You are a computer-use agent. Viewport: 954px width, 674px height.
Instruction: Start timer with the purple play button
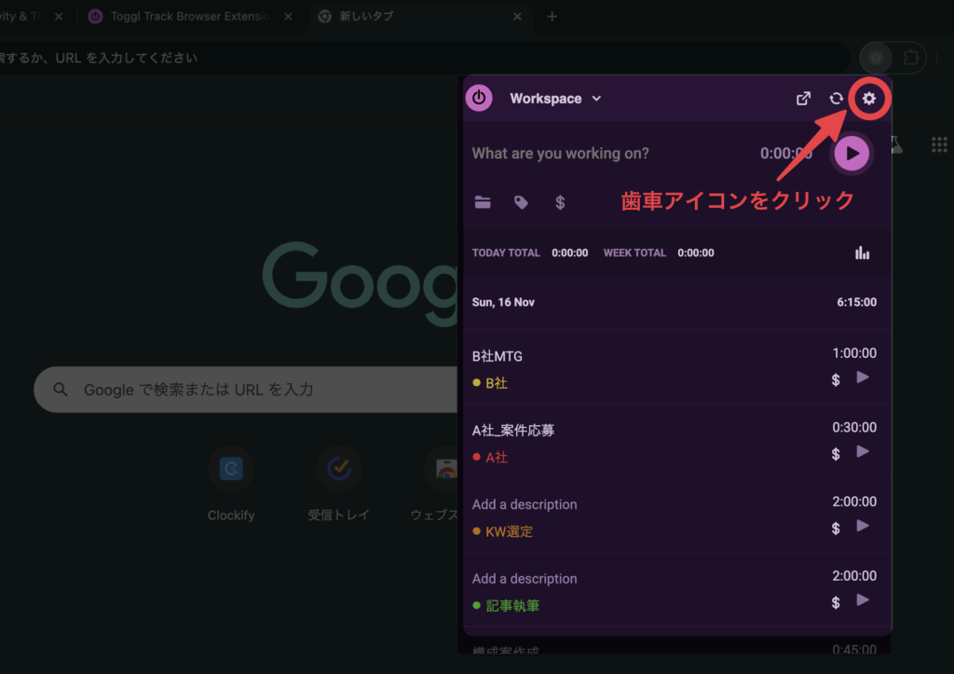[x=852, y=154]
